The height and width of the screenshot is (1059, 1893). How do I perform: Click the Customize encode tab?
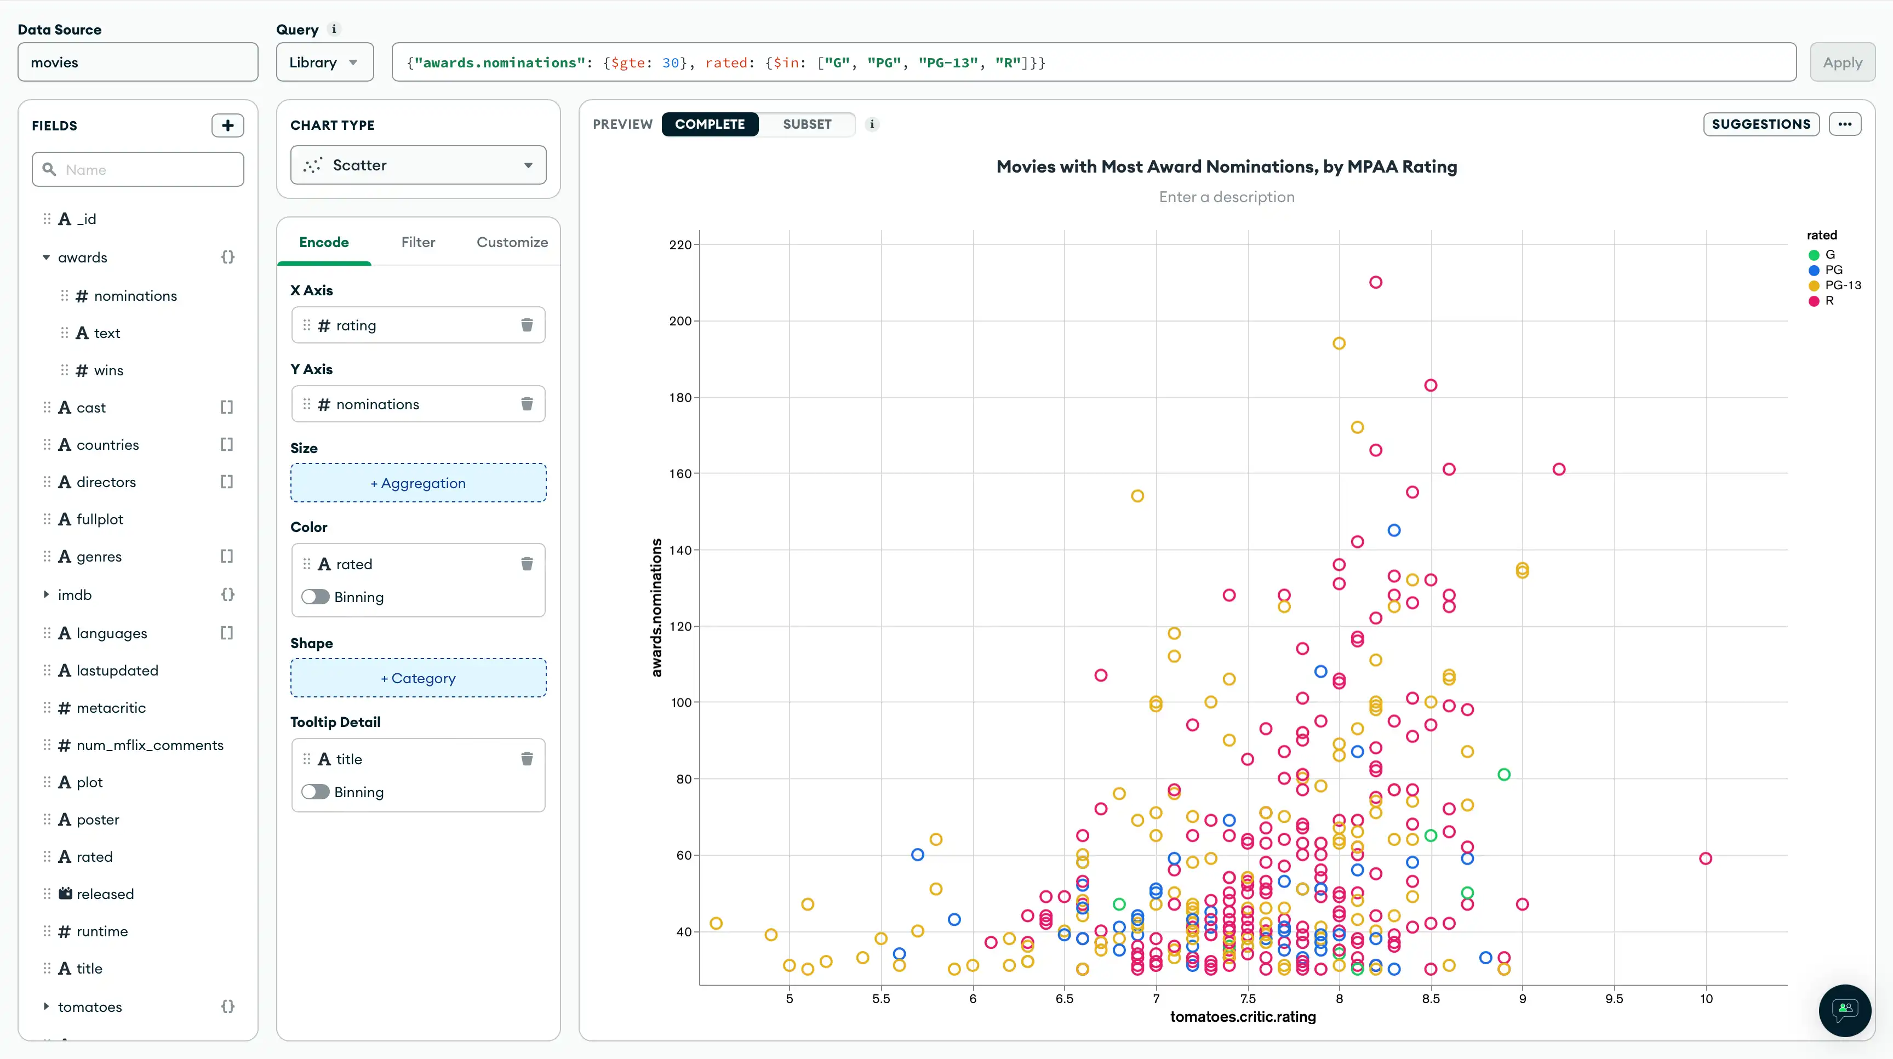(x=512, y=242)
